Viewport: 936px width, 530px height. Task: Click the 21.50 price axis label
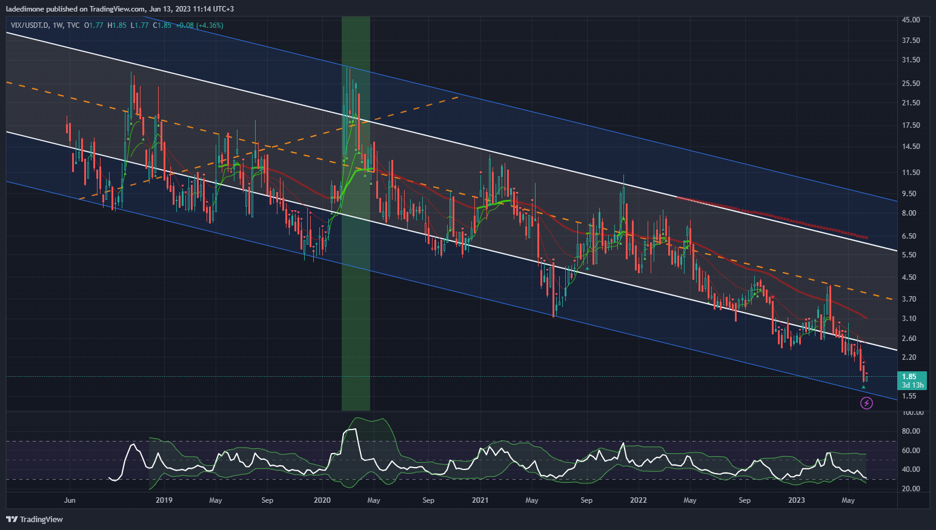coord(911,103)
